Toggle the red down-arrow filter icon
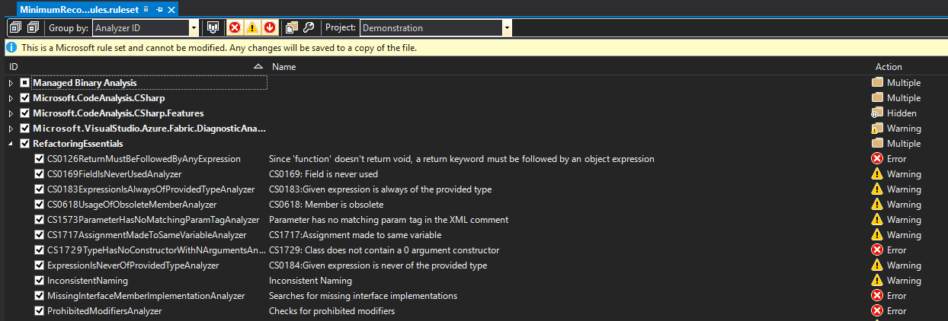 point(269,28)
